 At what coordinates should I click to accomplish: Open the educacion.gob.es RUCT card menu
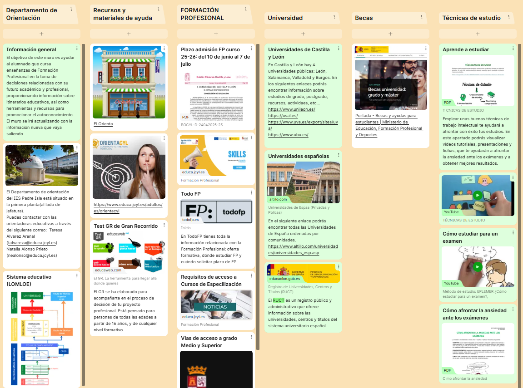(339, 267)
